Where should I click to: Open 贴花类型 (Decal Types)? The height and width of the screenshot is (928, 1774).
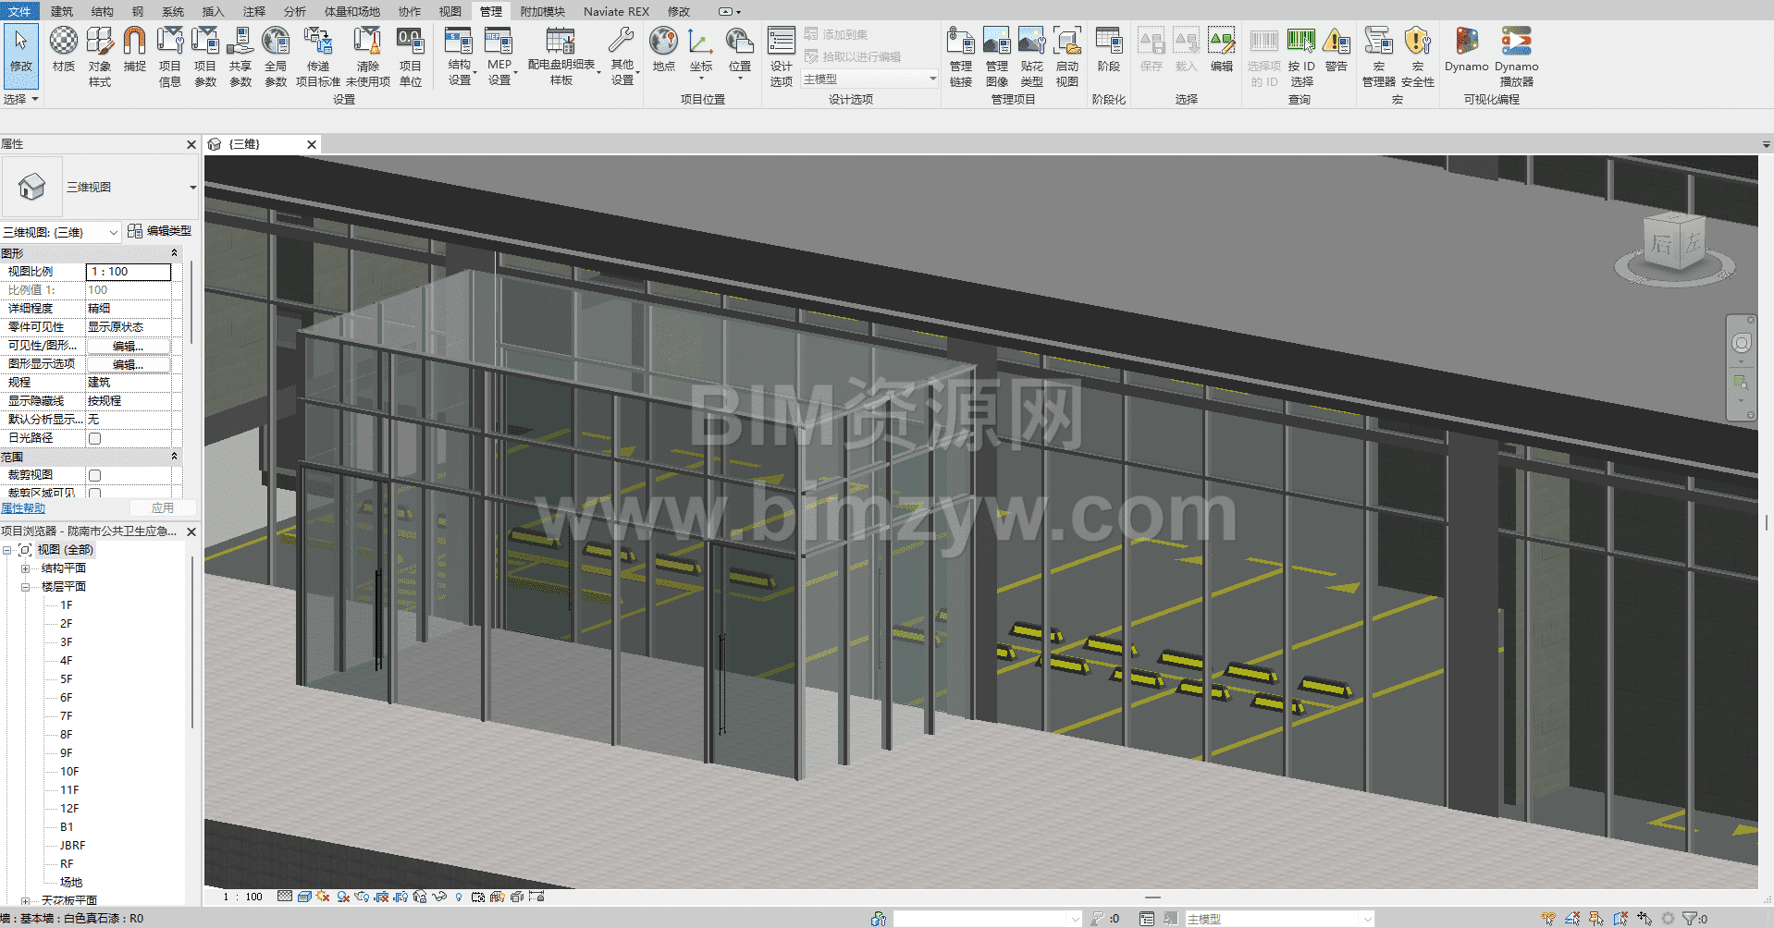click(1031, 56)
